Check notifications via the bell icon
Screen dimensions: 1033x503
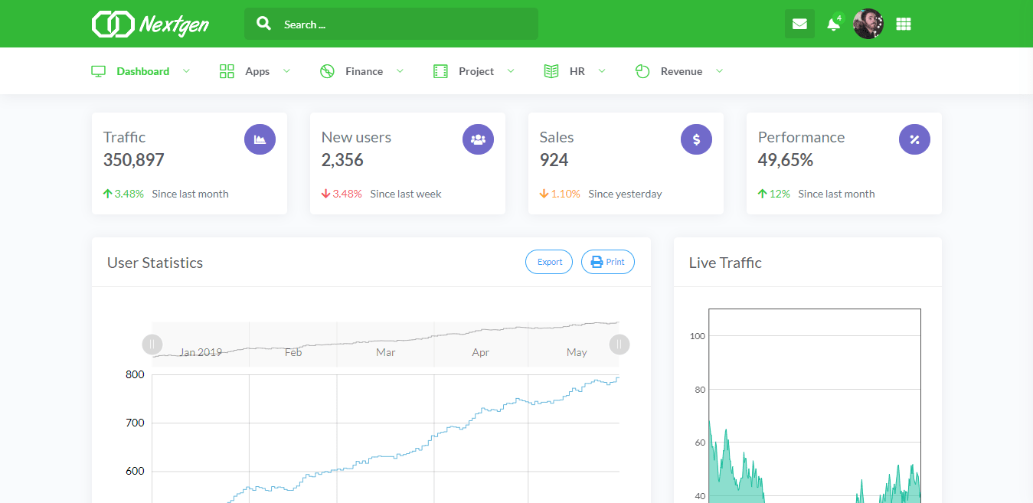[x=833, y=24]
